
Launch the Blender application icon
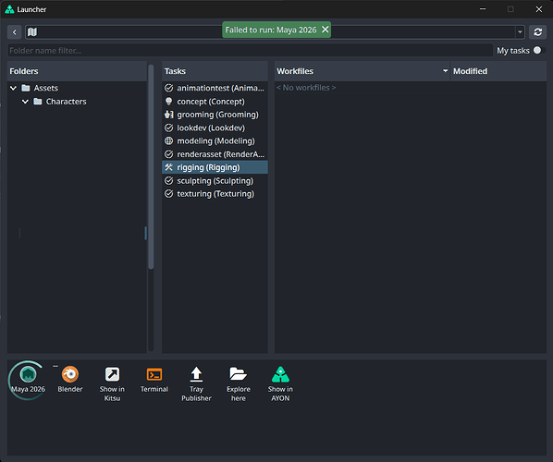click(70, 374)
